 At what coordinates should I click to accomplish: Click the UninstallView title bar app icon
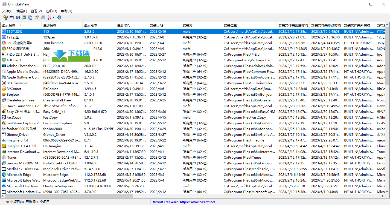pos(4,4)
